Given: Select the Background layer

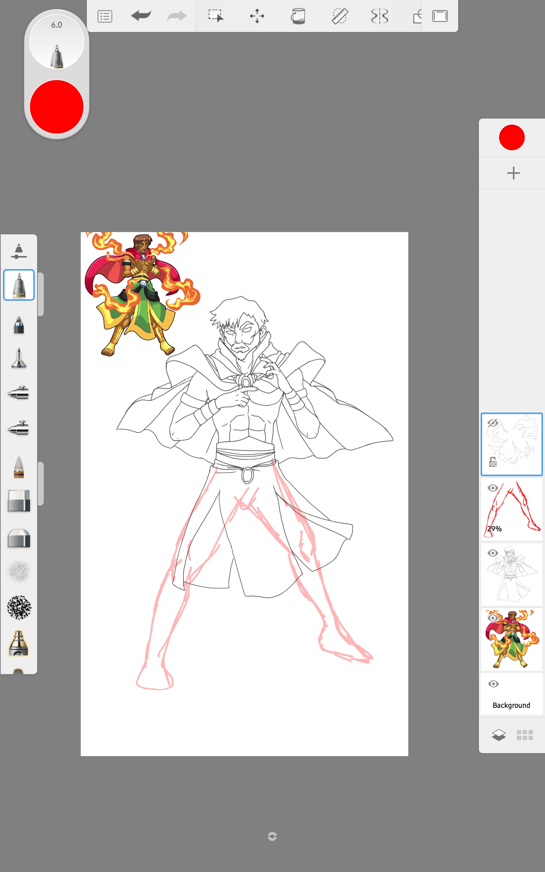Looking at the screenshot, I should [512, 694].
